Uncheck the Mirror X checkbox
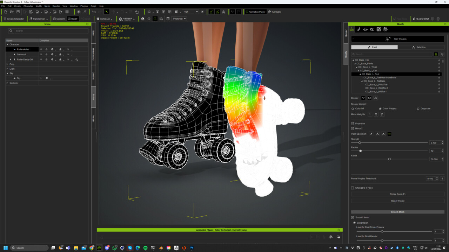 (353, 128)
